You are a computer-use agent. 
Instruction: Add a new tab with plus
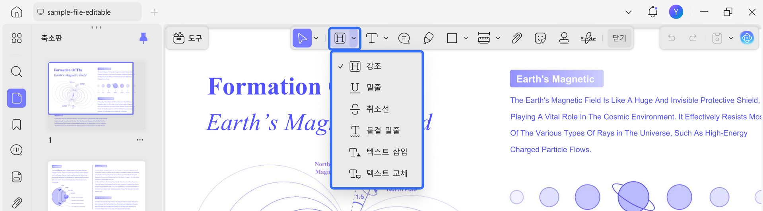[x=154, y=12]
